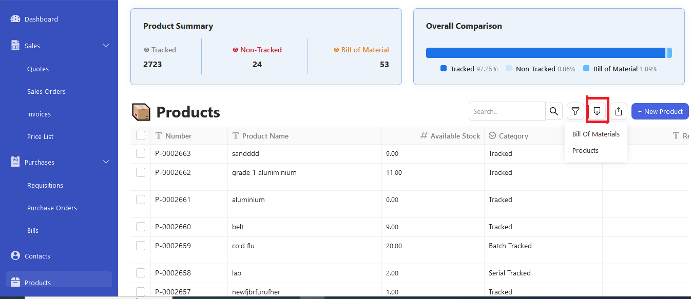This screenshot has height=299, width=691.
Task: Focus the product Search field
Action: click(507, 111)
